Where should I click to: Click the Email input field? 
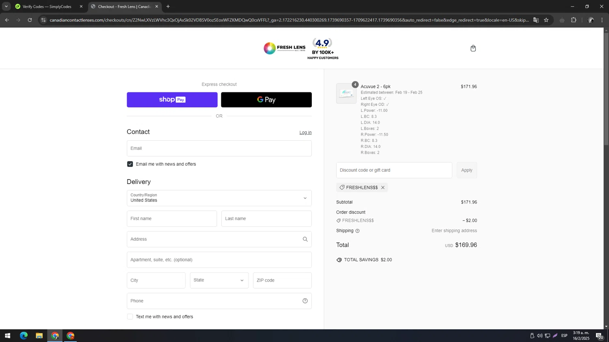(219, 148)
